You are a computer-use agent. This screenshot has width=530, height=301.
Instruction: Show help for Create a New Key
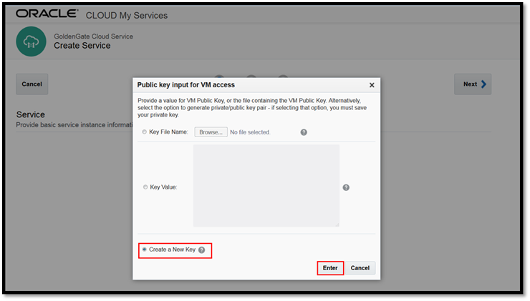pyautogui.click(x=202, y=250)
